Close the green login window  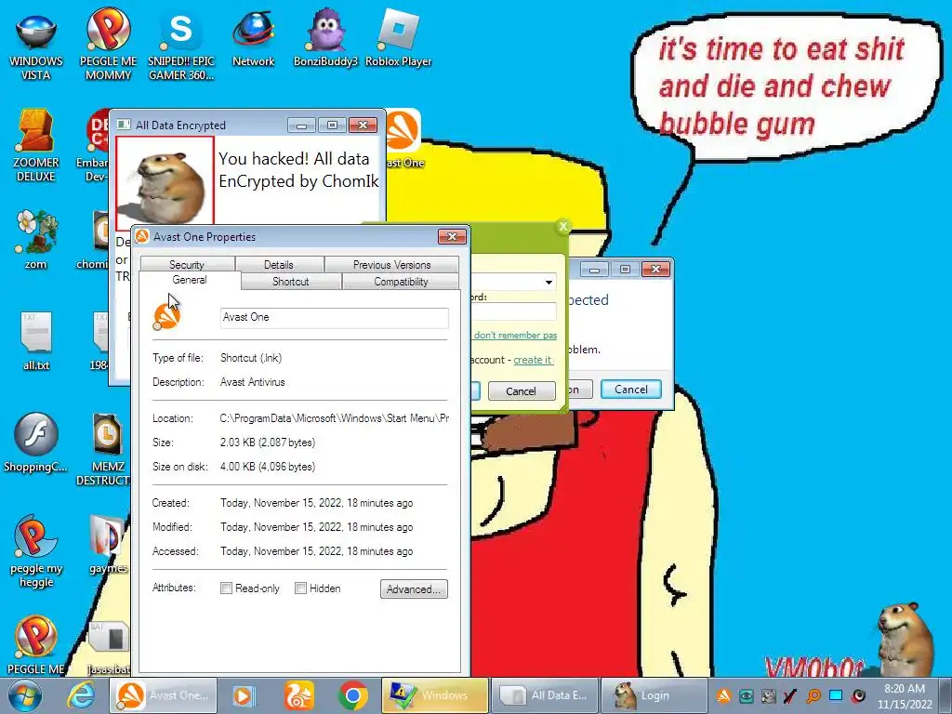(562, 226)
